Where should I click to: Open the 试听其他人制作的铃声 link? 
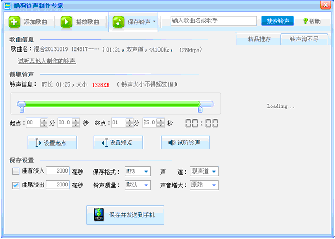coord(47,61)
